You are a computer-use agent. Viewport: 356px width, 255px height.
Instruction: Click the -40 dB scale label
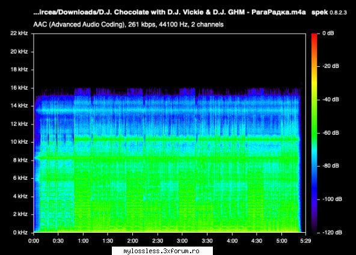pos(331,99)
